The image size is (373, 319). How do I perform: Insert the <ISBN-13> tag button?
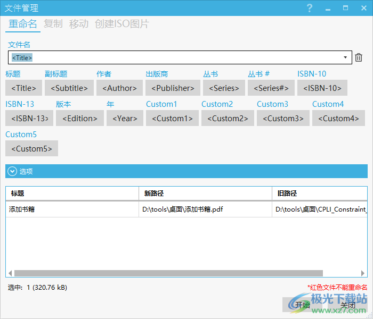point(29,118)
